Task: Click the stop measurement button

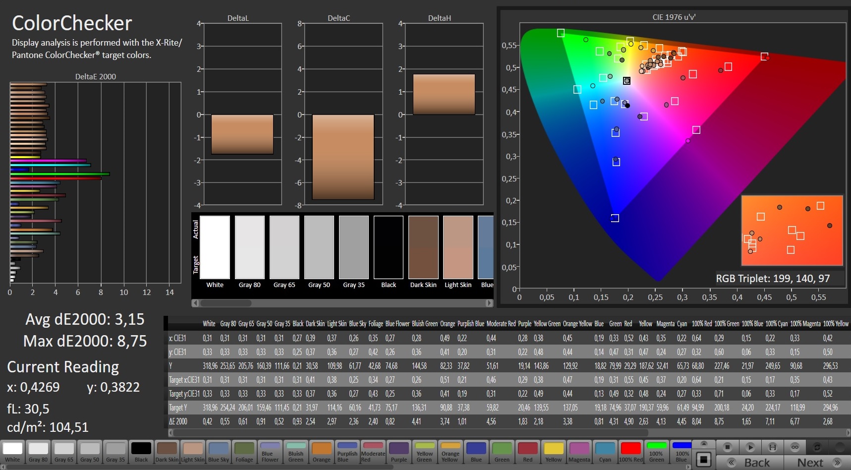Action: [x=727, y=447]
